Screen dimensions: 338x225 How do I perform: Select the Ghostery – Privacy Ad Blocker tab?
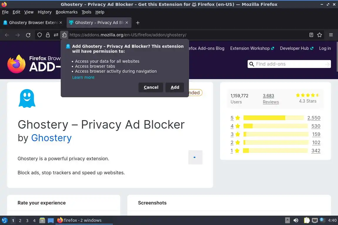(99, 23)
